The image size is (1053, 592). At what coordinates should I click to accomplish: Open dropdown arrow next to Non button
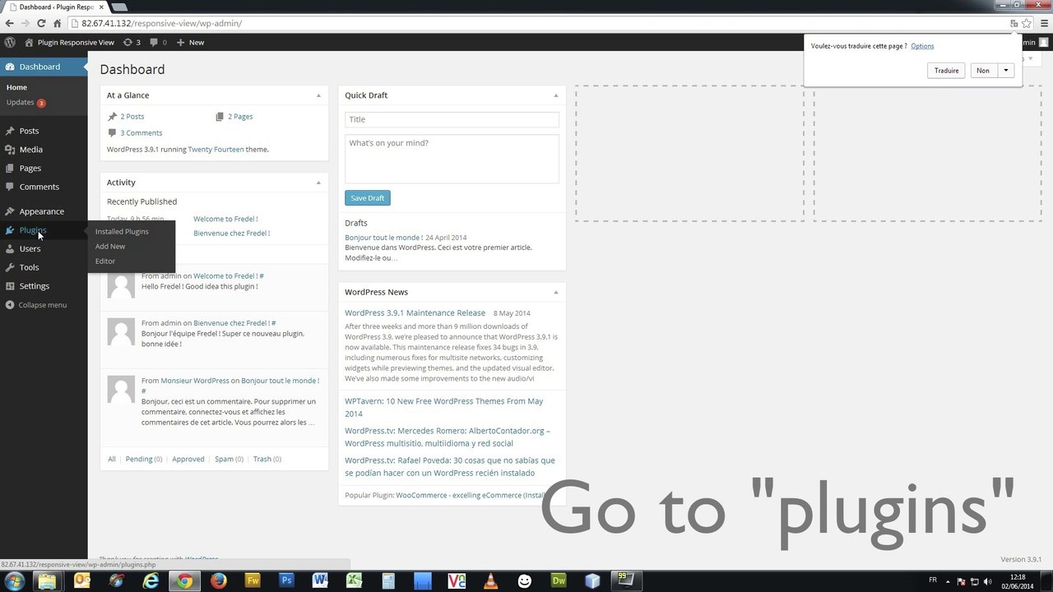1005,71
